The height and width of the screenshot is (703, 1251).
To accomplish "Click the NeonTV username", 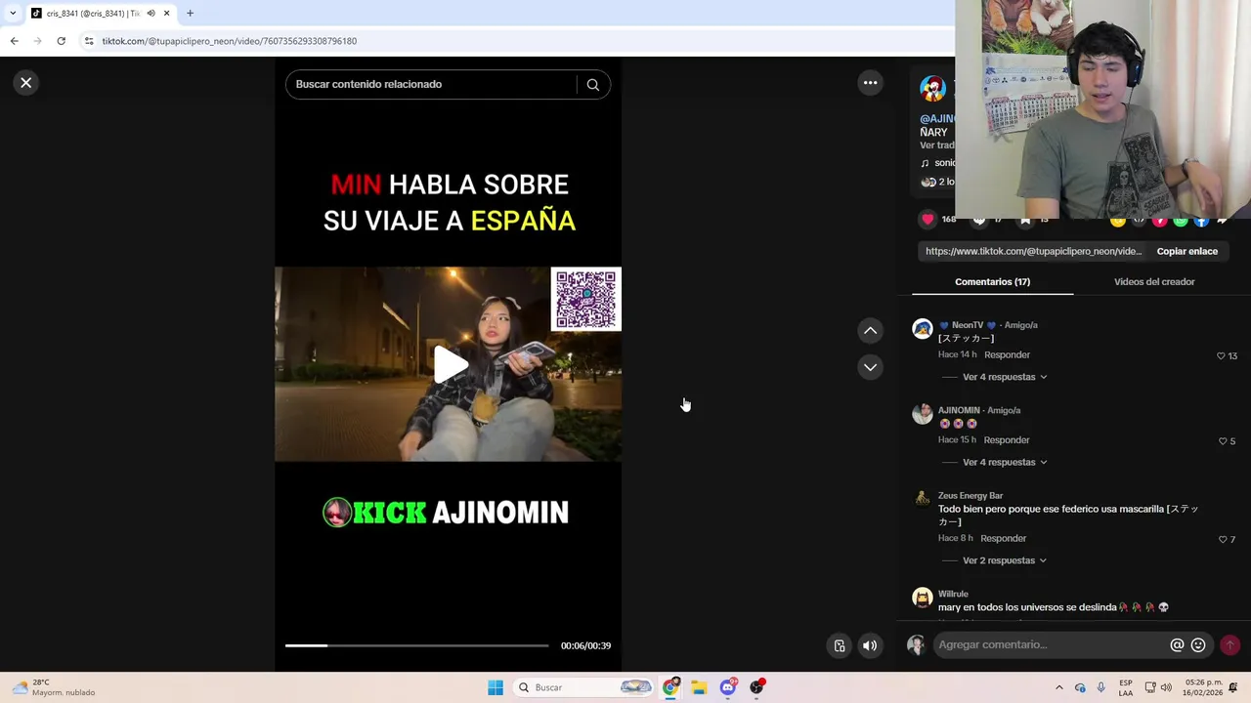I will (968, 325).
